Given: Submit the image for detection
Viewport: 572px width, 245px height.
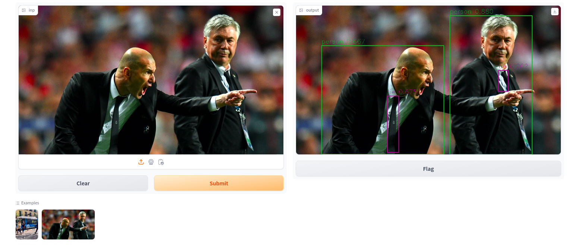Looking at the screenshot, I should tap(219, 183).
